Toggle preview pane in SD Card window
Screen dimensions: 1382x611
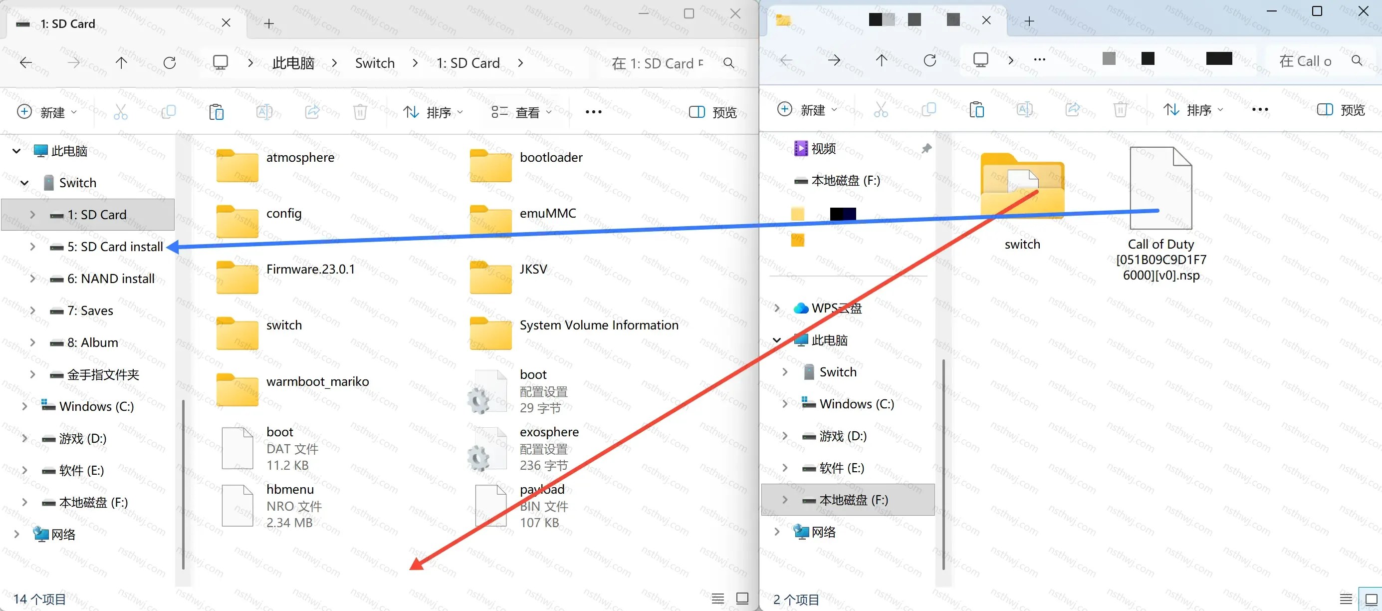coord(712,112)
